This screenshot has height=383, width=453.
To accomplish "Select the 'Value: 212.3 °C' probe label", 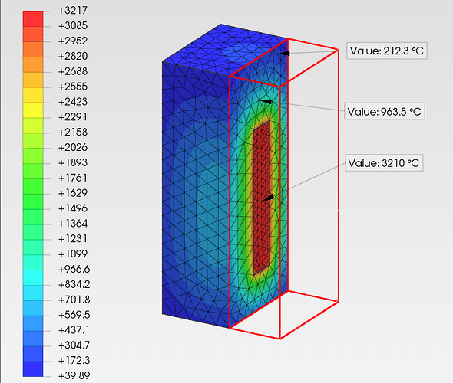I will (x=386, y=51).
